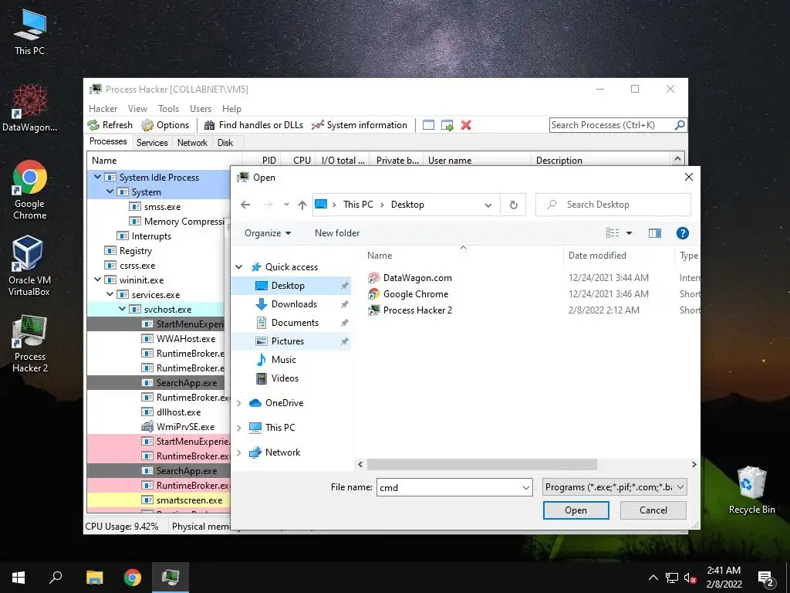Click the File name combo box
This screenshot has width=790, height=593.
[x=454, y=487]
